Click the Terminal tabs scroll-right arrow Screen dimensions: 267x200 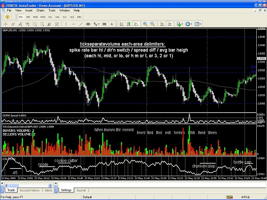[50, 186]
